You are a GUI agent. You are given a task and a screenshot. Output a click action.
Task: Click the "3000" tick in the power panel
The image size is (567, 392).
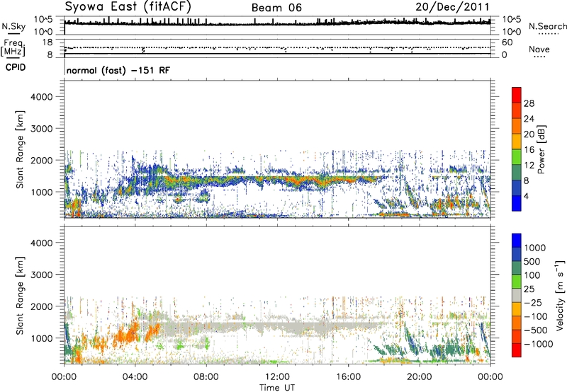(42, 129)
